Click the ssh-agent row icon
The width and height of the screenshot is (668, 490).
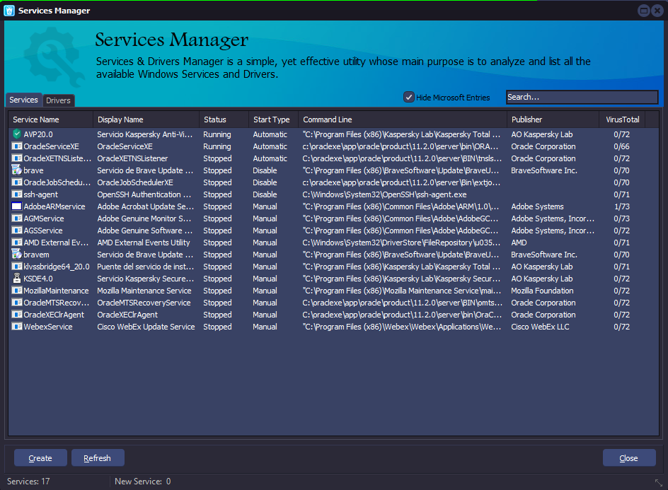[16, 194]
